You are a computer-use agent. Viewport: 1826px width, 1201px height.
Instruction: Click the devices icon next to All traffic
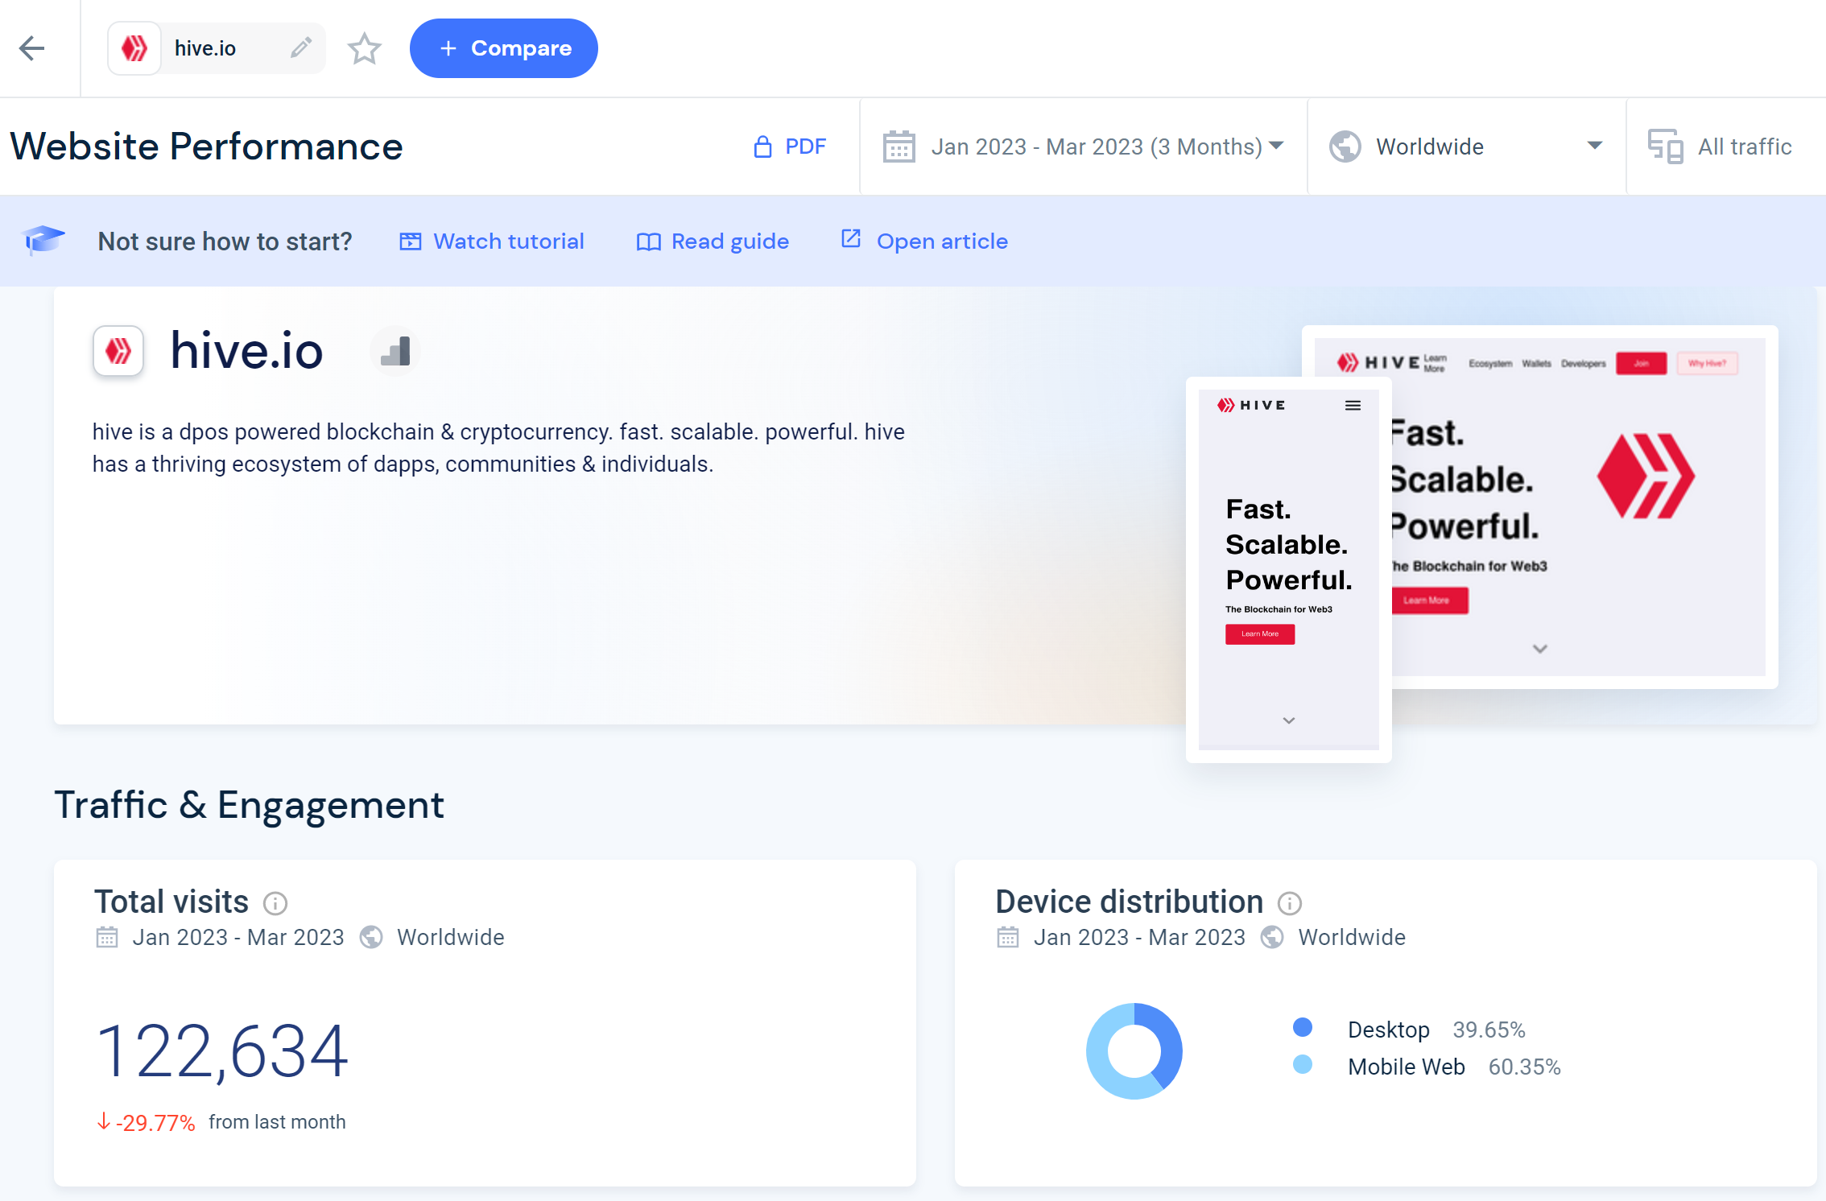click(x=1665, y=147)
